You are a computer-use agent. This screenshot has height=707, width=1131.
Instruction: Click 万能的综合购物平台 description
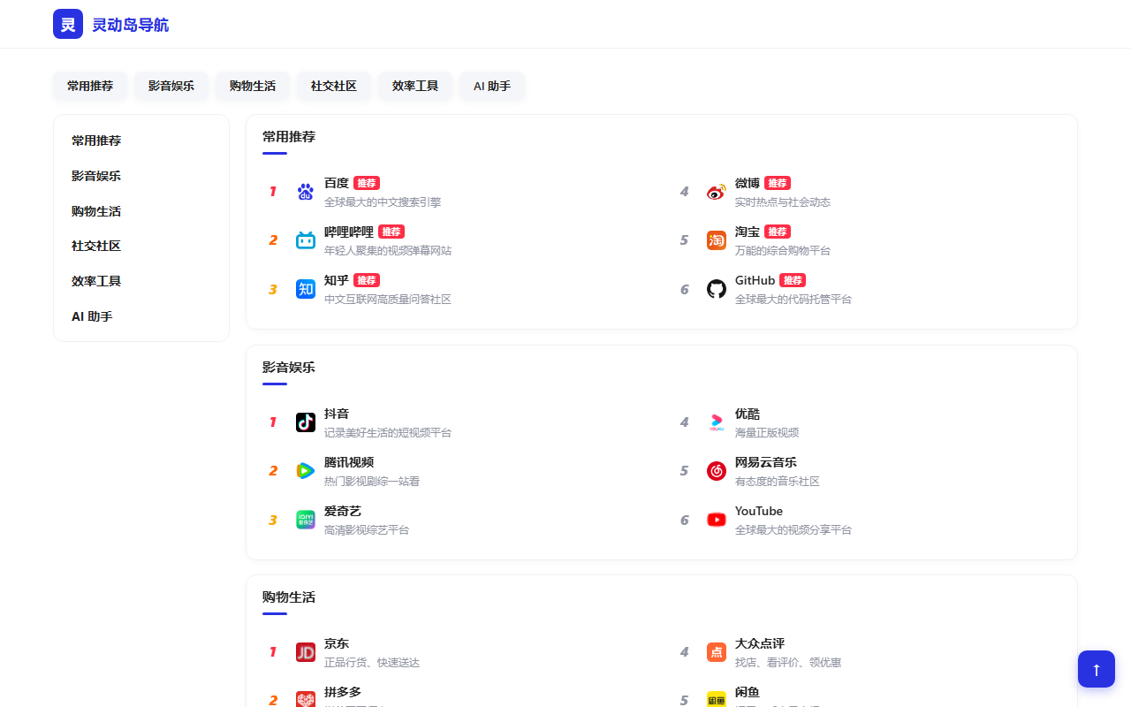pos(783,251)
